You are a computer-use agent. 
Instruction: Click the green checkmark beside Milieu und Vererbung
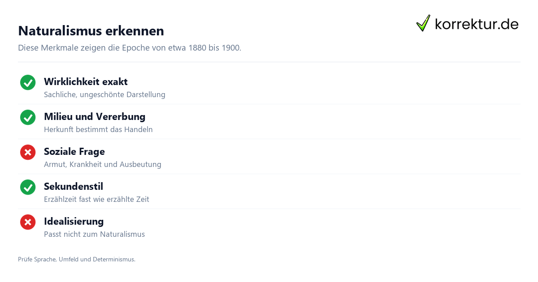tap(28, 117)
